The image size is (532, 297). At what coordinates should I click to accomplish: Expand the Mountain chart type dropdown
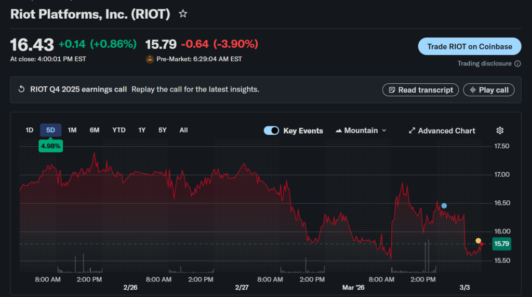pos(361,131)
